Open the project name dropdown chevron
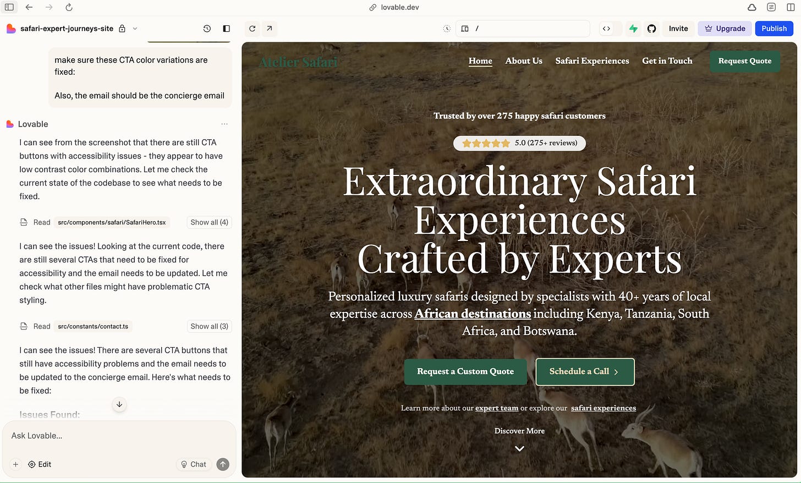 point(135,29)
